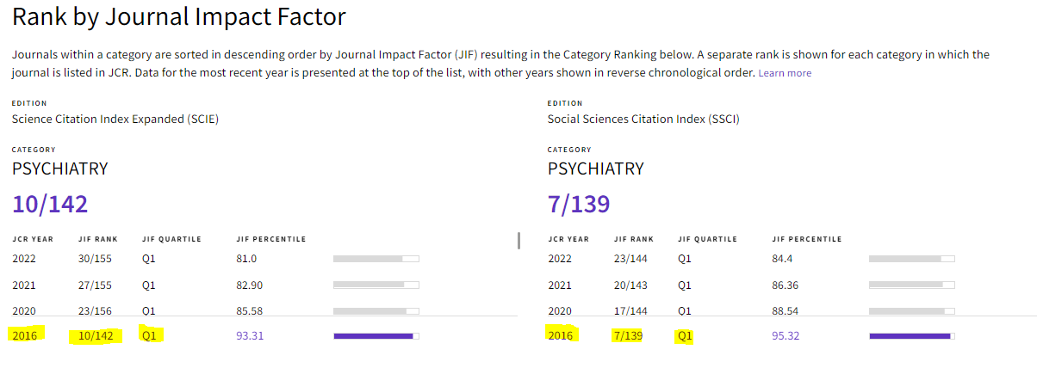The height and width of the screenshot is (374, 1037).
Task: Click the purple 2016 percentile bar under SSCI
Action: 912,336
